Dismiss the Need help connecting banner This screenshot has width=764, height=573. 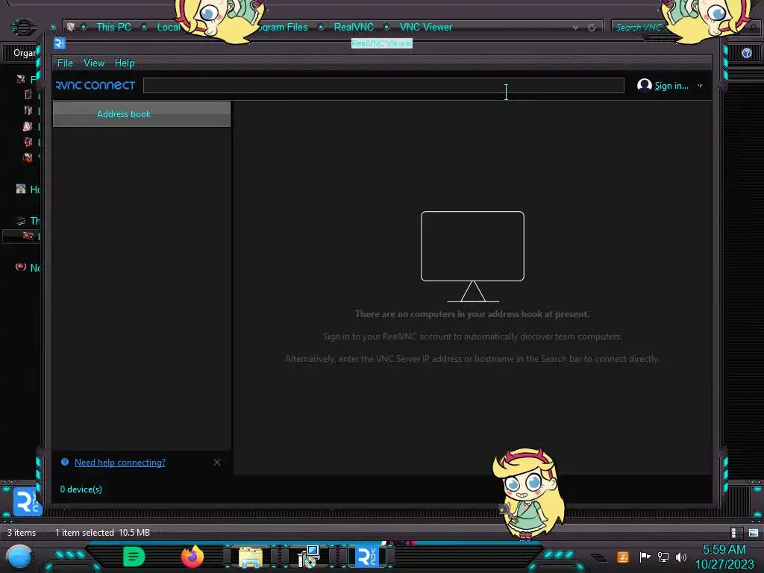point(217,462)
